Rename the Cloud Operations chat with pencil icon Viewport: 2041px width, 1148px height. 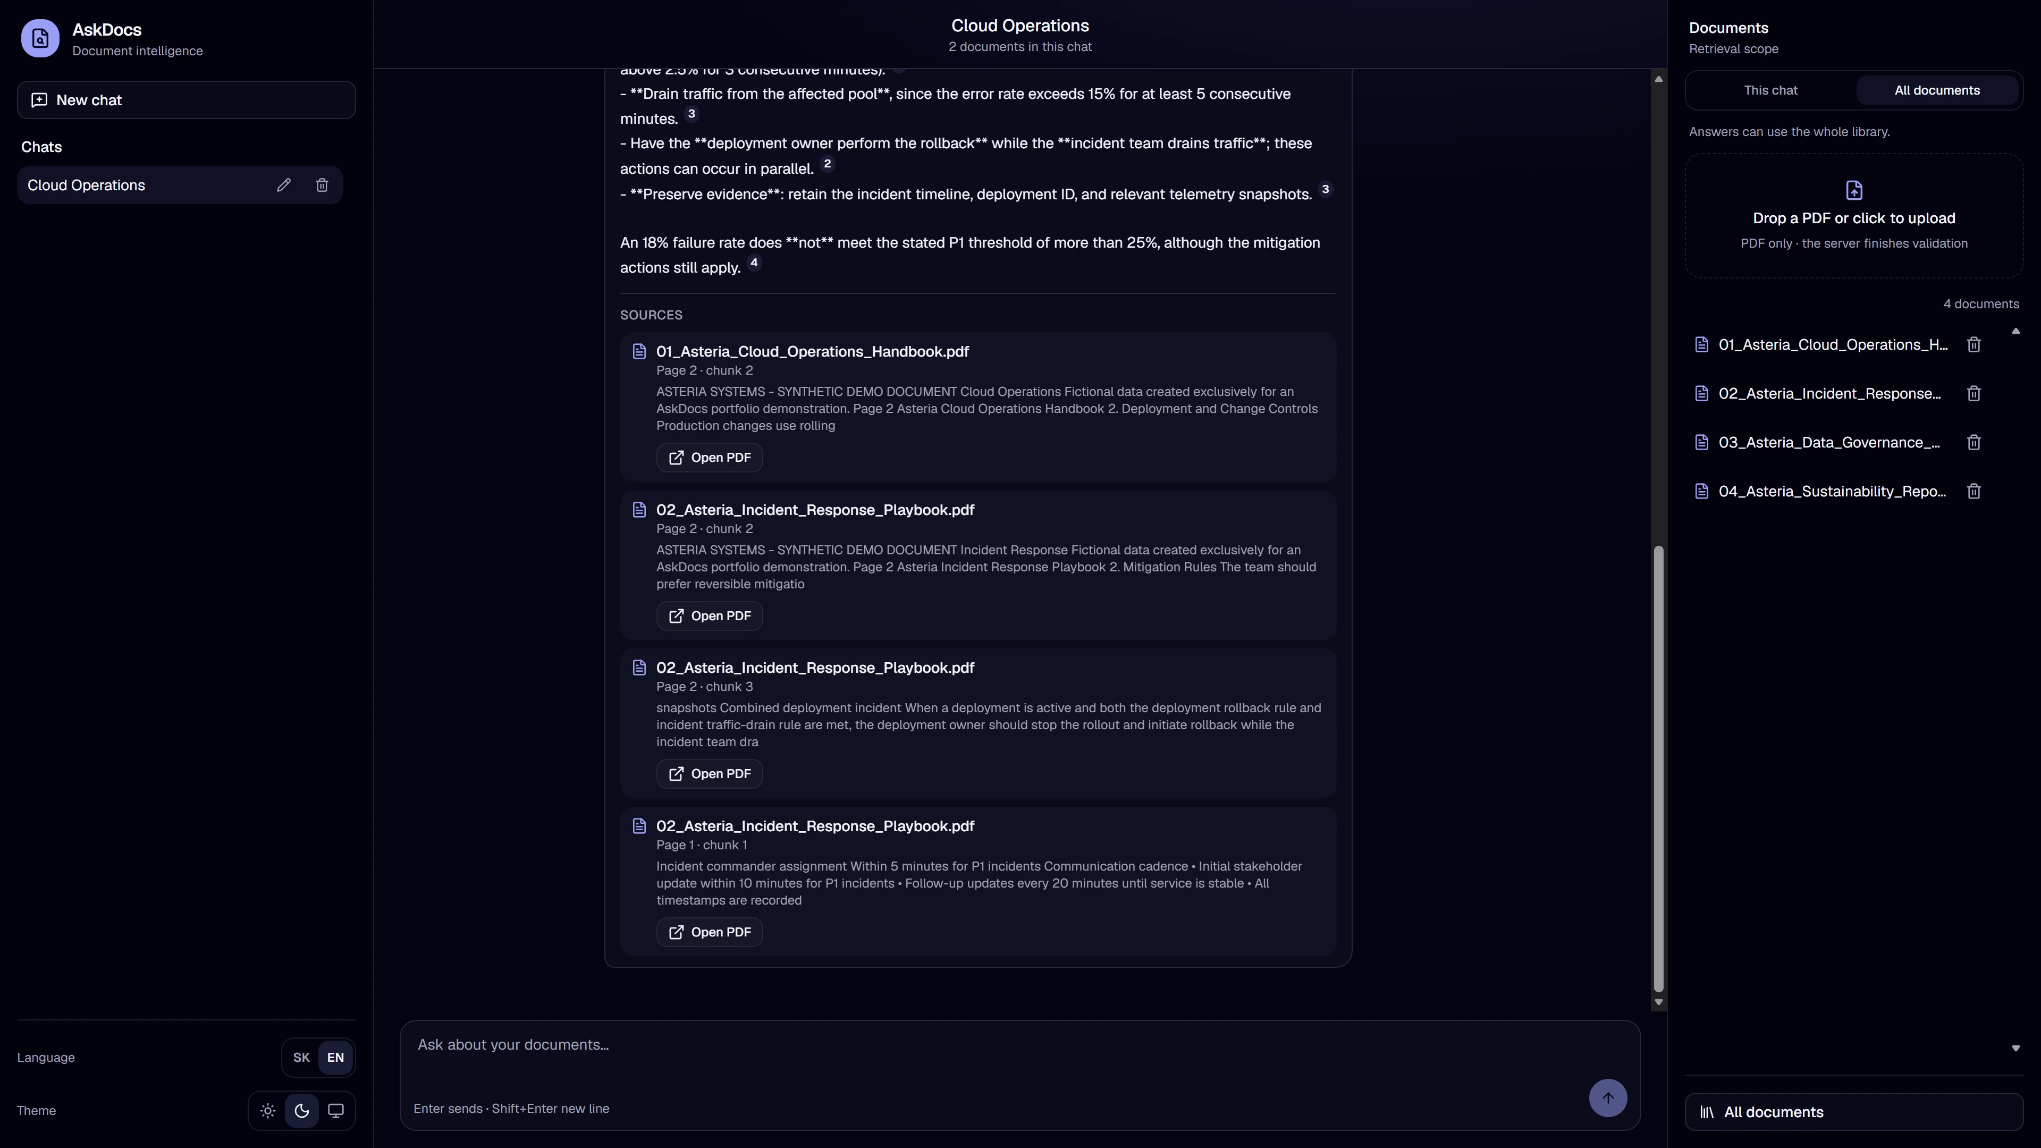[284, 185]
